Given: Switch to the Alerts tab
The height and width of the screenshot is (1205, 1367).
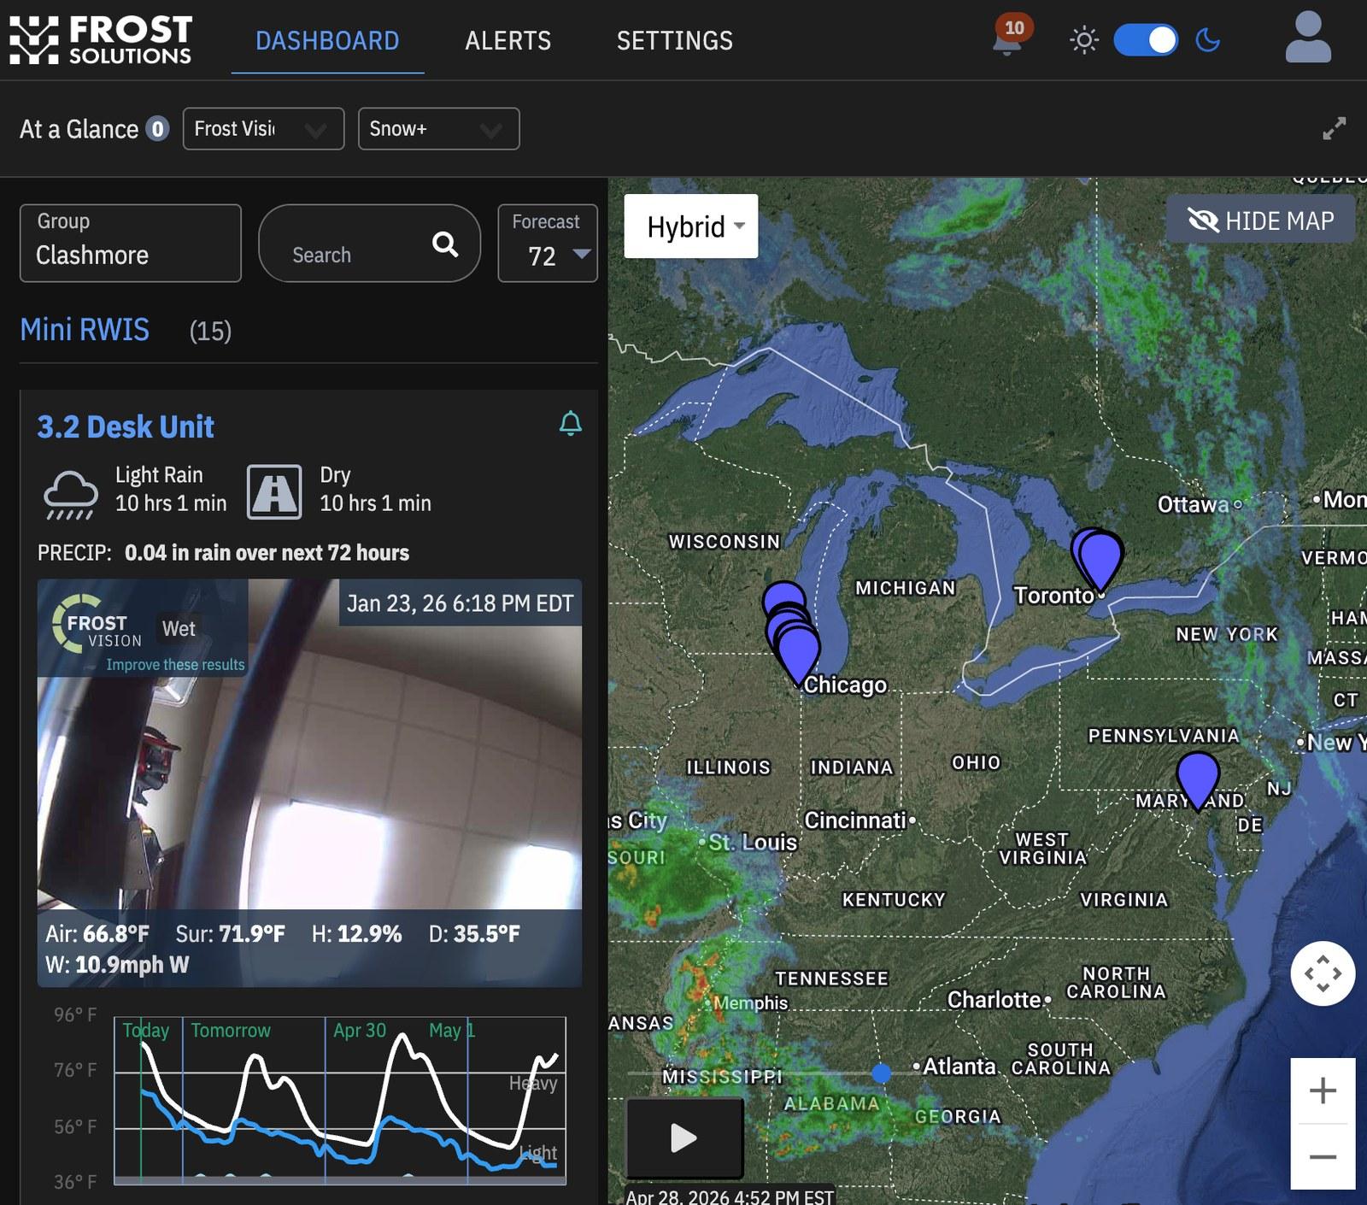Looking at the screenshot, I should 507,40.
